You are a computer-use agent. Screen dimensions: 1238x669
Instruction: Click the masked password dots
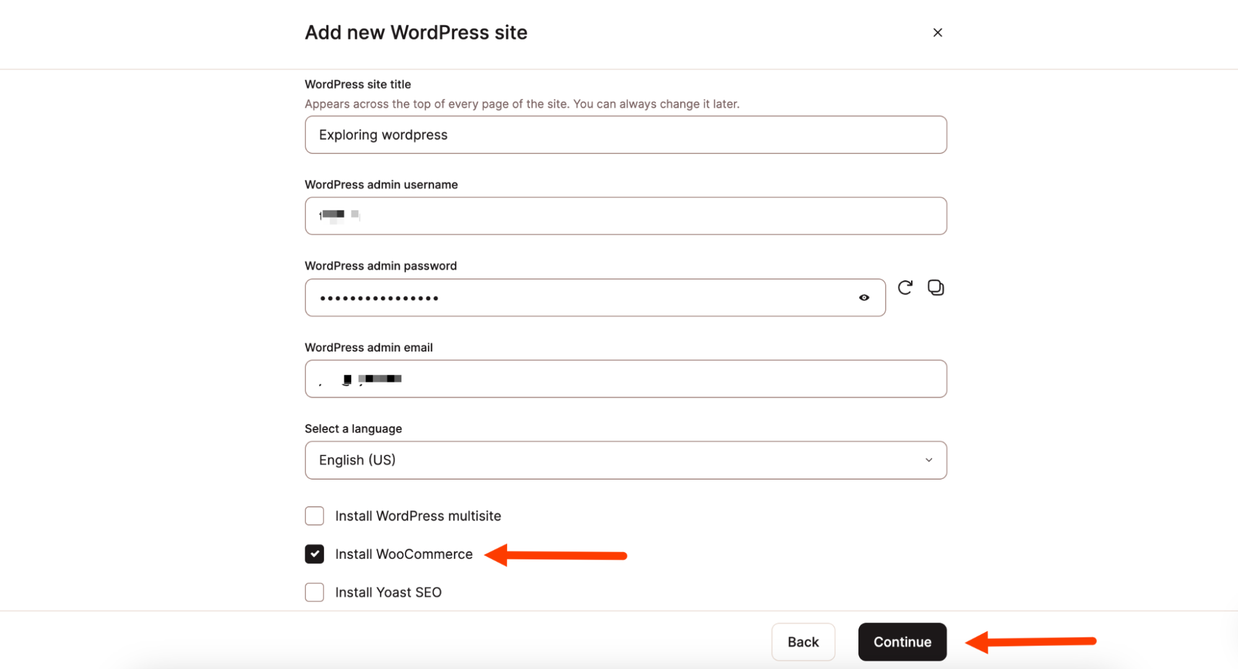[x=378, y=297]
